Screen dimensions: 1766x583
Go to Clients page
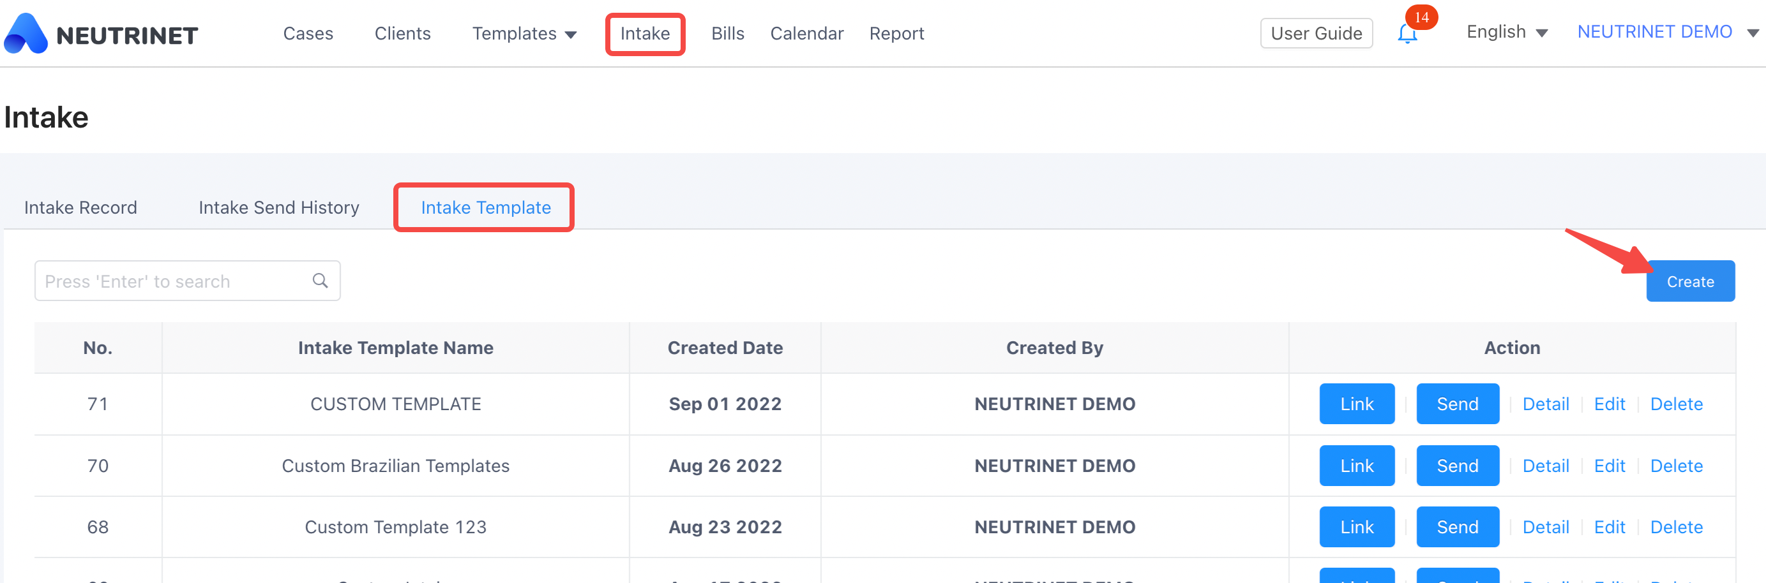pos(402,34)
